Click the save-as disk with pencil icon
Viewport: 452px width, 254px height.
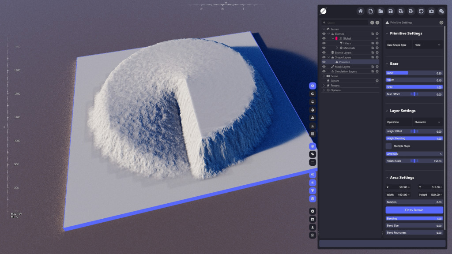(x=411, y=11)
